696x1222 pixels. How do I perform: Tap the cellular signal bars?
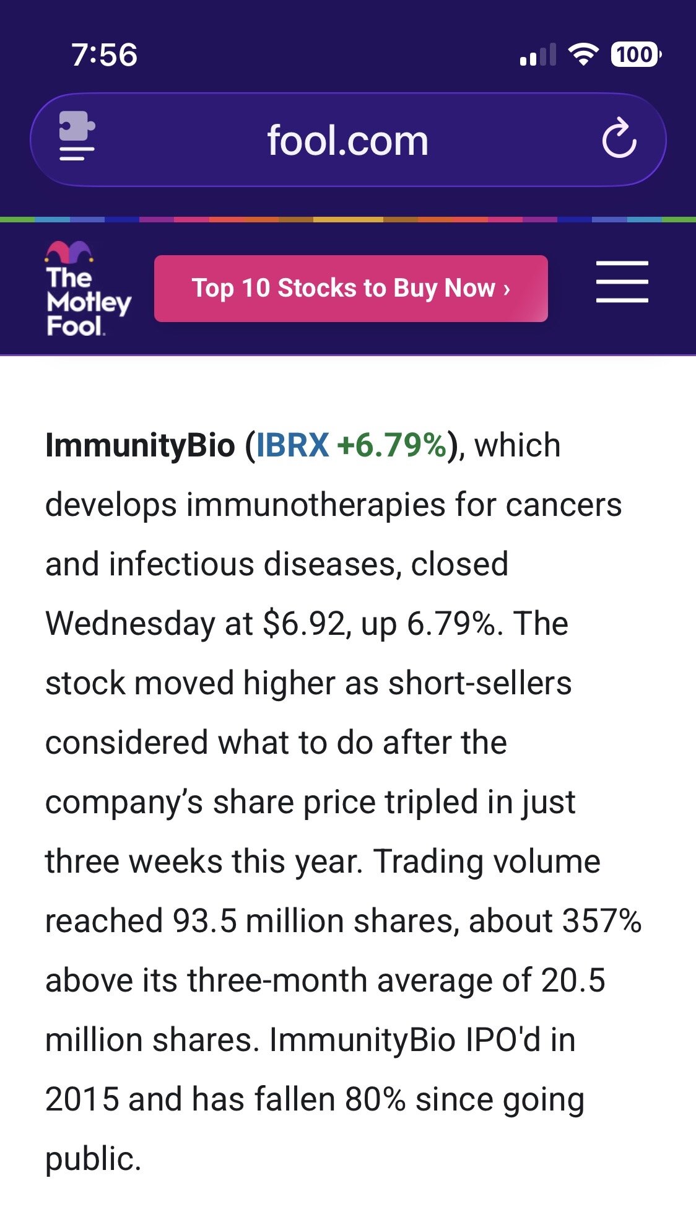[537, 55]
